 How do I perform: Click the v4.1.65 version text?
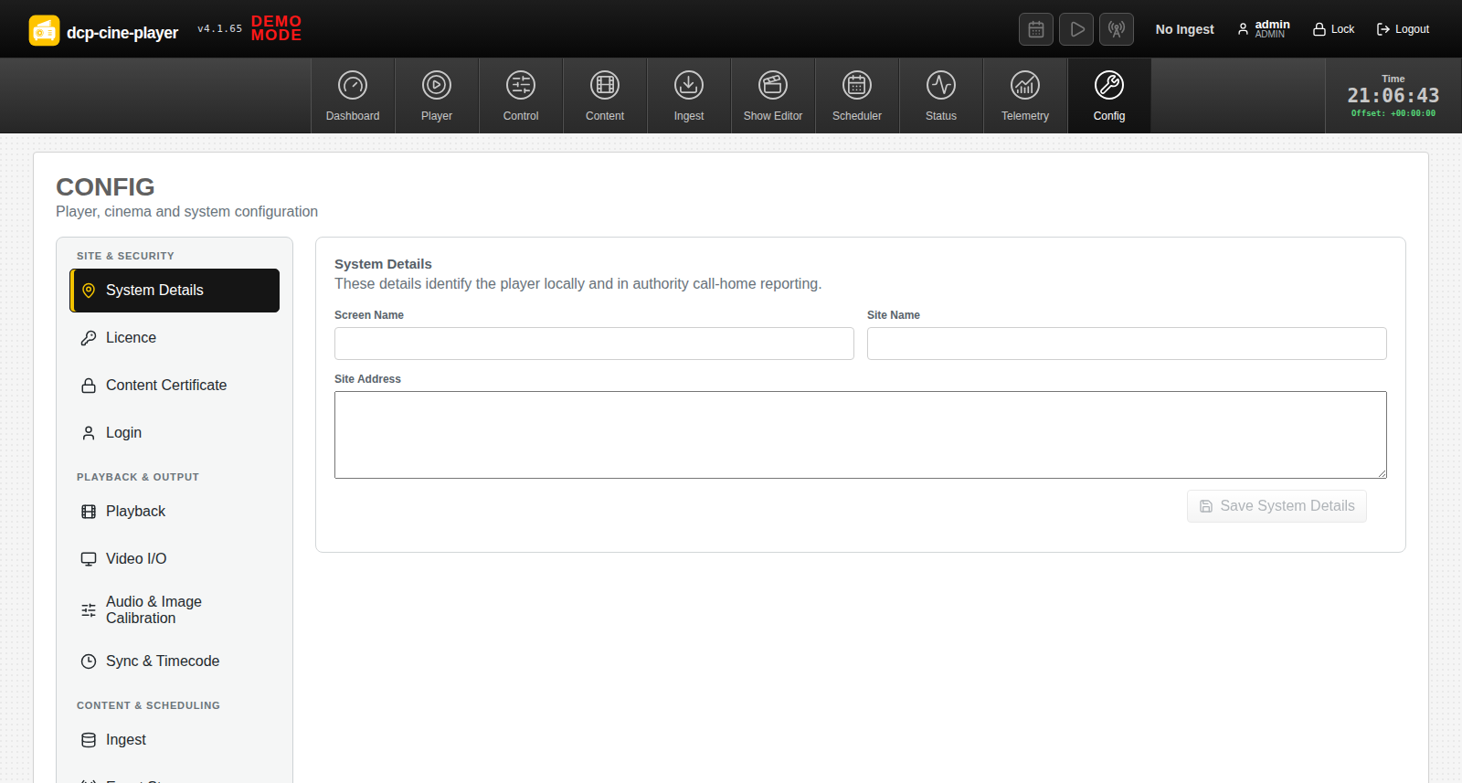point(220,29)
